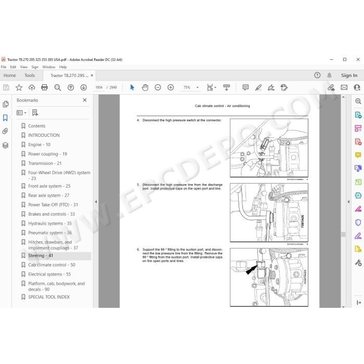Open More Tools wrench icon
This screenshot has width=364, height=364.
point(358,263)
